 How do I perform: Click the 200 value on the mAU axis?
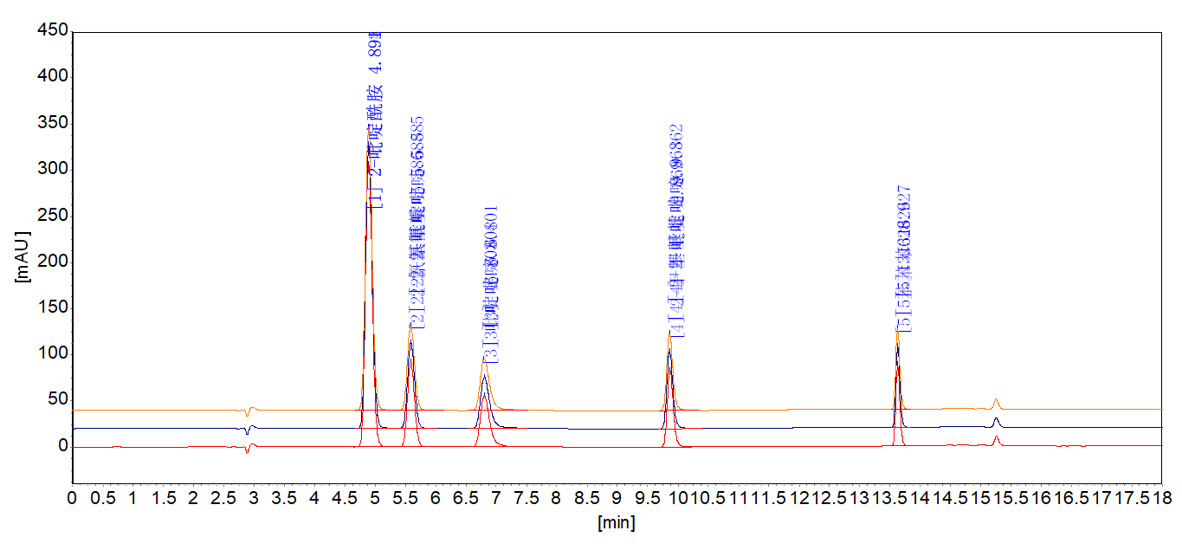[51, 262]
